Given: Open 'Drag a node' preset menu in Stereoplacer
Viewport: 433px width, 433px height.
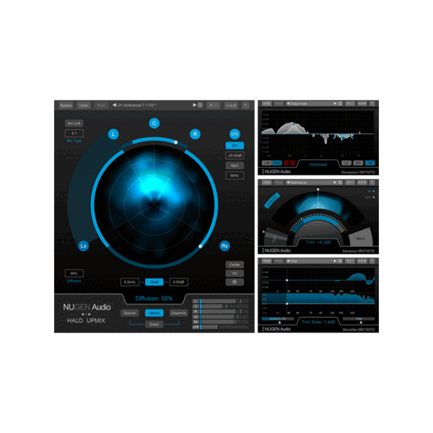Looking at the screenshot, I should [x=311, y=103].
